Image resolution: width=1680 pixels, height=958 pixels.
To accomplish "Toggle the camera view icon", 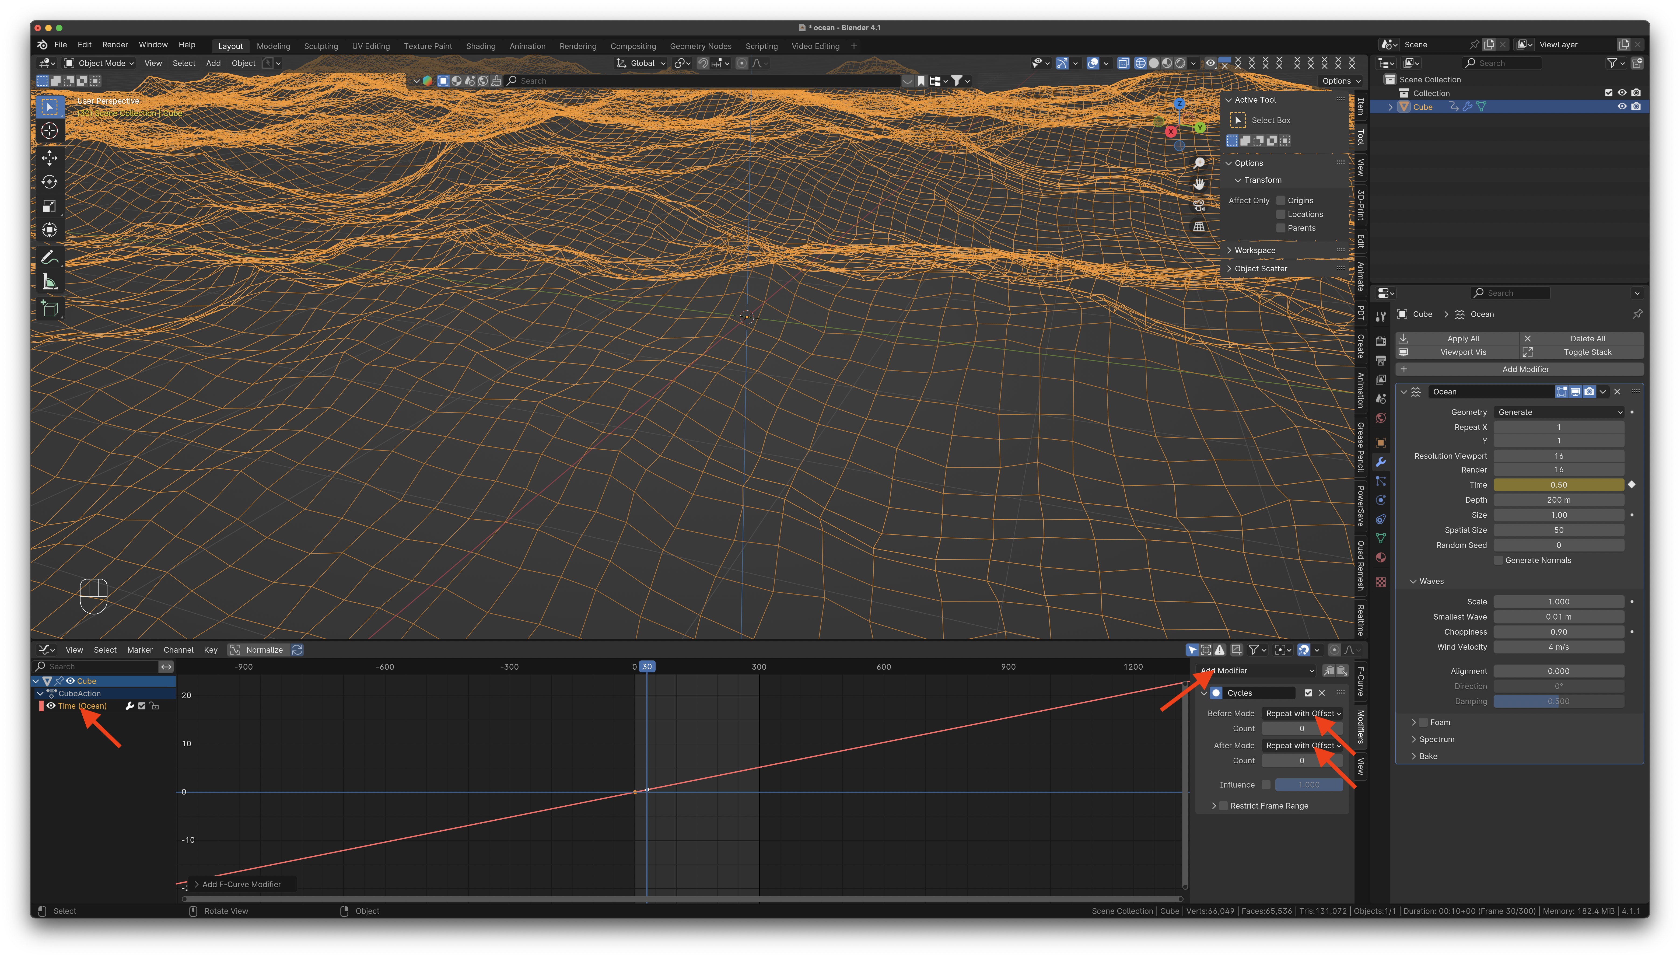I will pyautogui.click(x=1199, y=205).
